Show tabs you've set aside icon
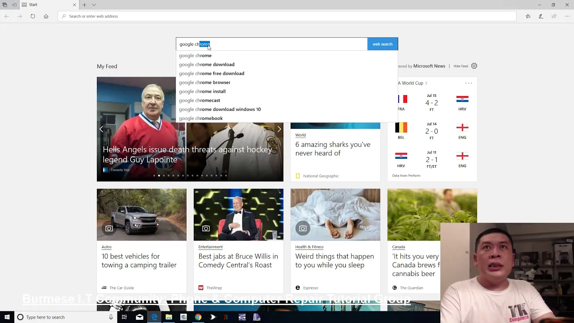Image resolution: width=574 pixels, height=323 pixels. 5,5
